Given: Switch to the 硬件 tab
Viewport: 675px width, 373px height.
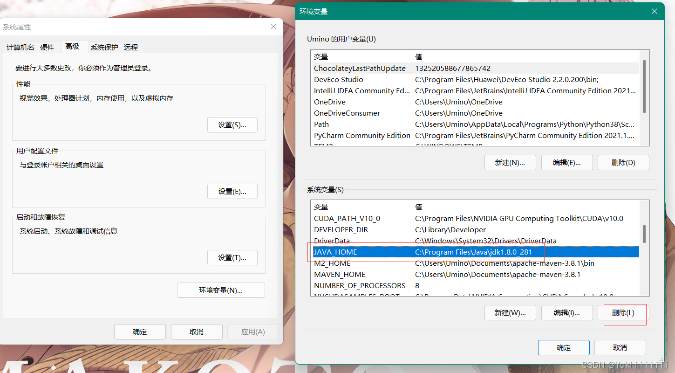Looking at the screenshot, I should click(x=47, y=47).
